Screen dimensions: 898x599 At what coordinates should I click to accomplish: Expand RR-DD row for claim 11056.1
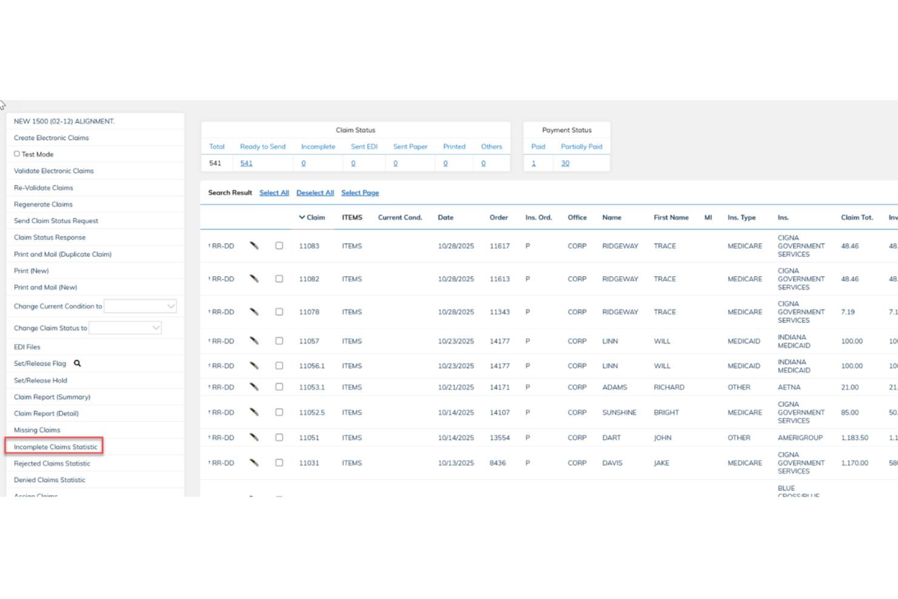[221, 366]
